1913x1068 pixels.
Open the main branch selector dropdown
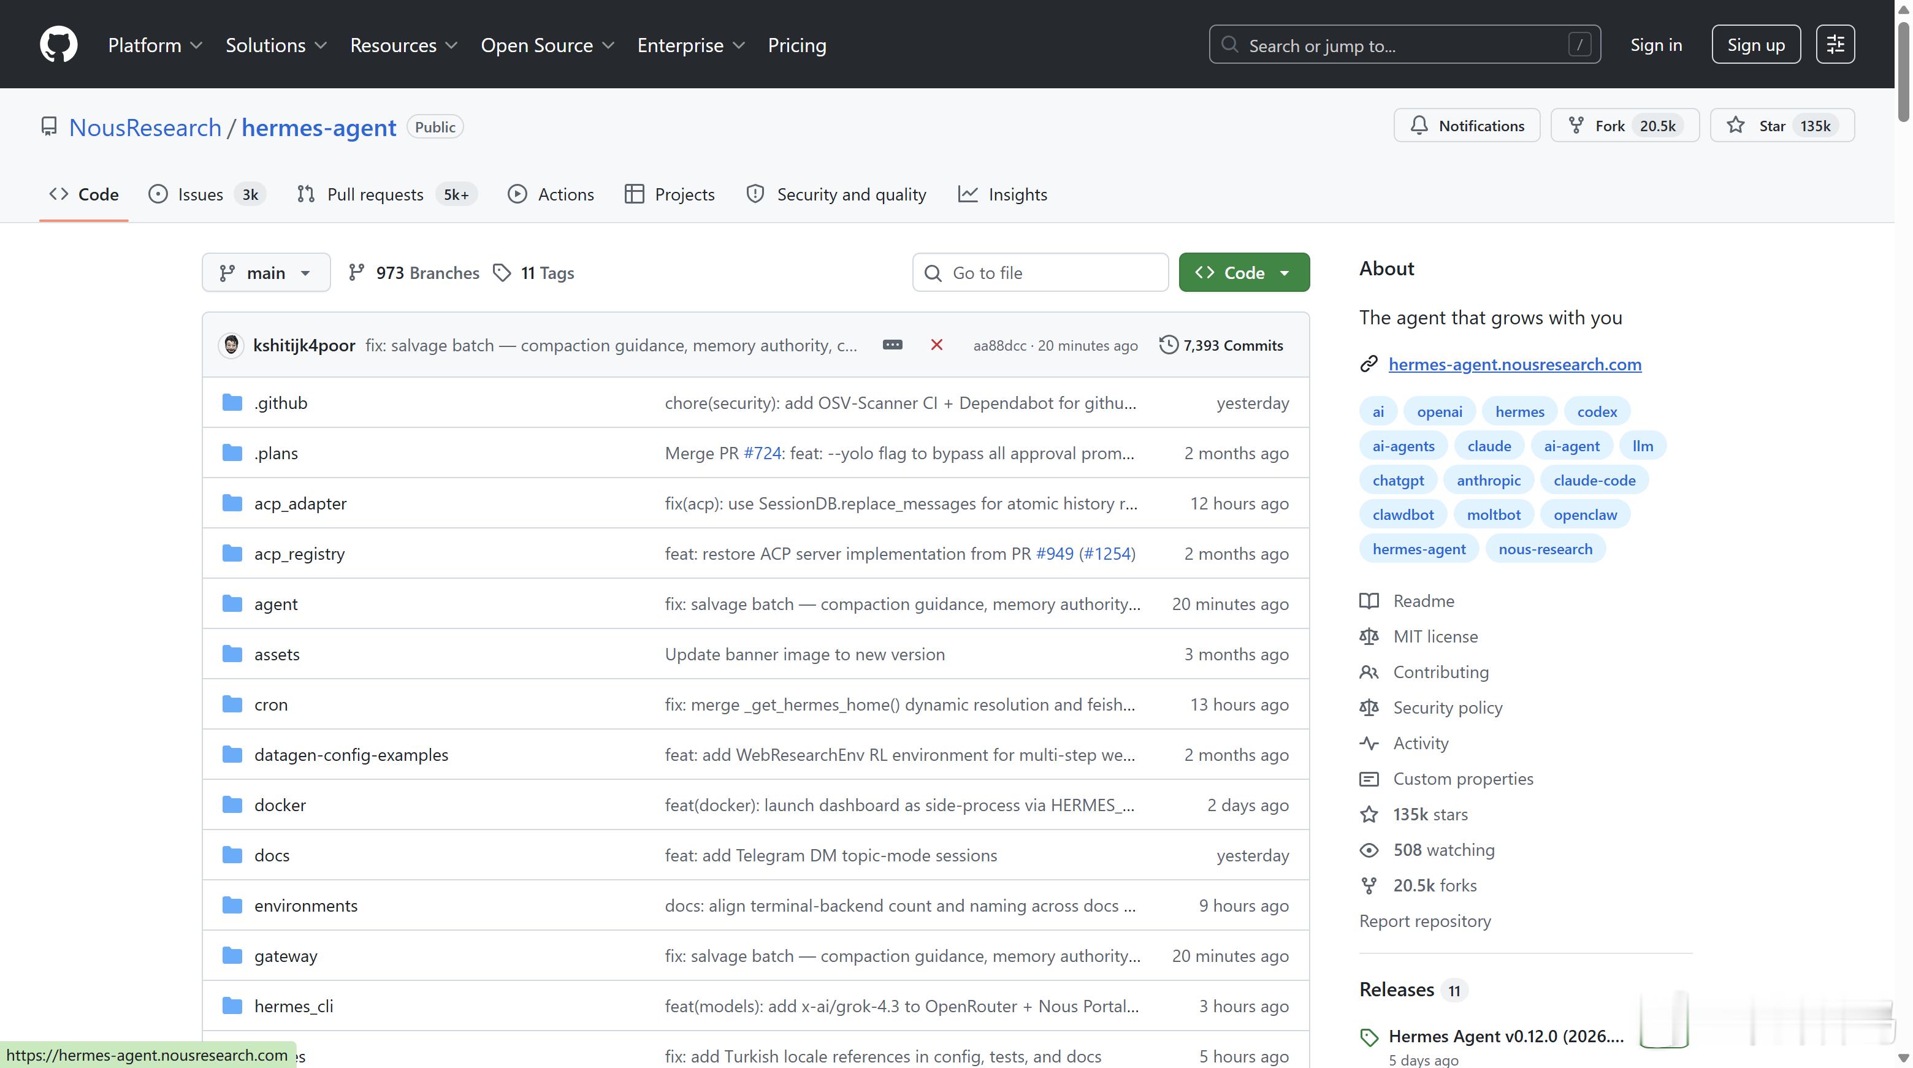[x=266, y=273]
